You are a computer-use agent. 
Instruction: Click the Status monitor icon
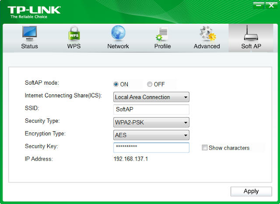coord(29,34)
